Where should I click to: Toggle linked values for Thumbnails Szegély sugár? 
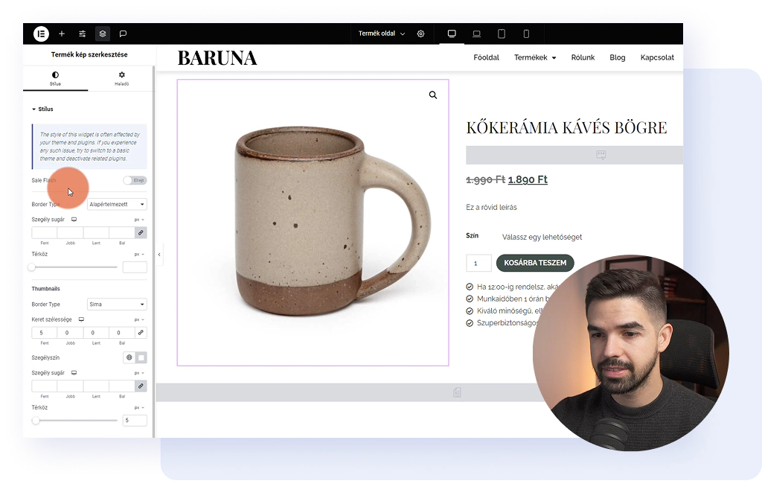[141, 386]
